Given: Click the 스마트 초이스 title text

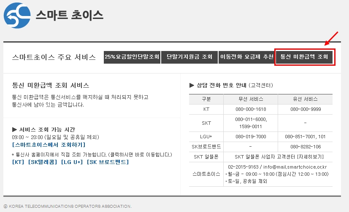Looking at the screenshot, I should tap(70, 15).
